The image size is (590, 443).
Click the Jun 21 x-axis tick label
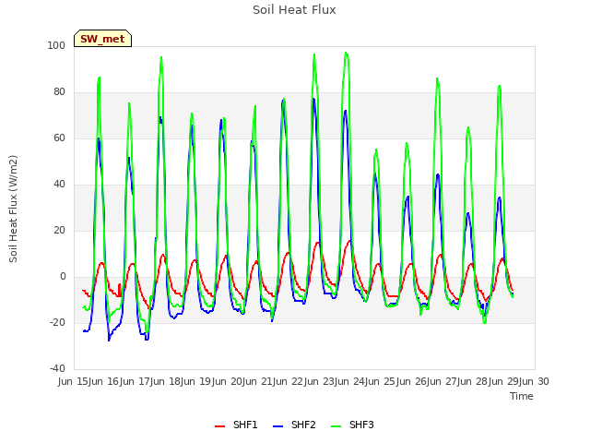259,381
